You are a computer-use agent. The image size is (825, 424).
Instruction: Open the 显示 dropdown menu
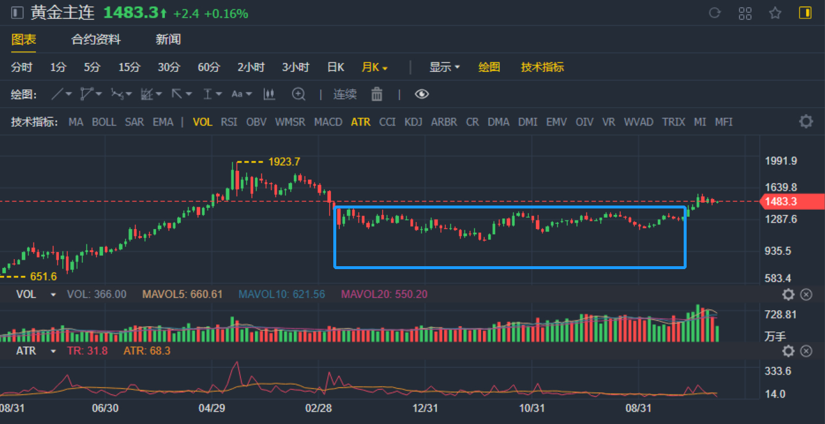[x=445, y=67]
